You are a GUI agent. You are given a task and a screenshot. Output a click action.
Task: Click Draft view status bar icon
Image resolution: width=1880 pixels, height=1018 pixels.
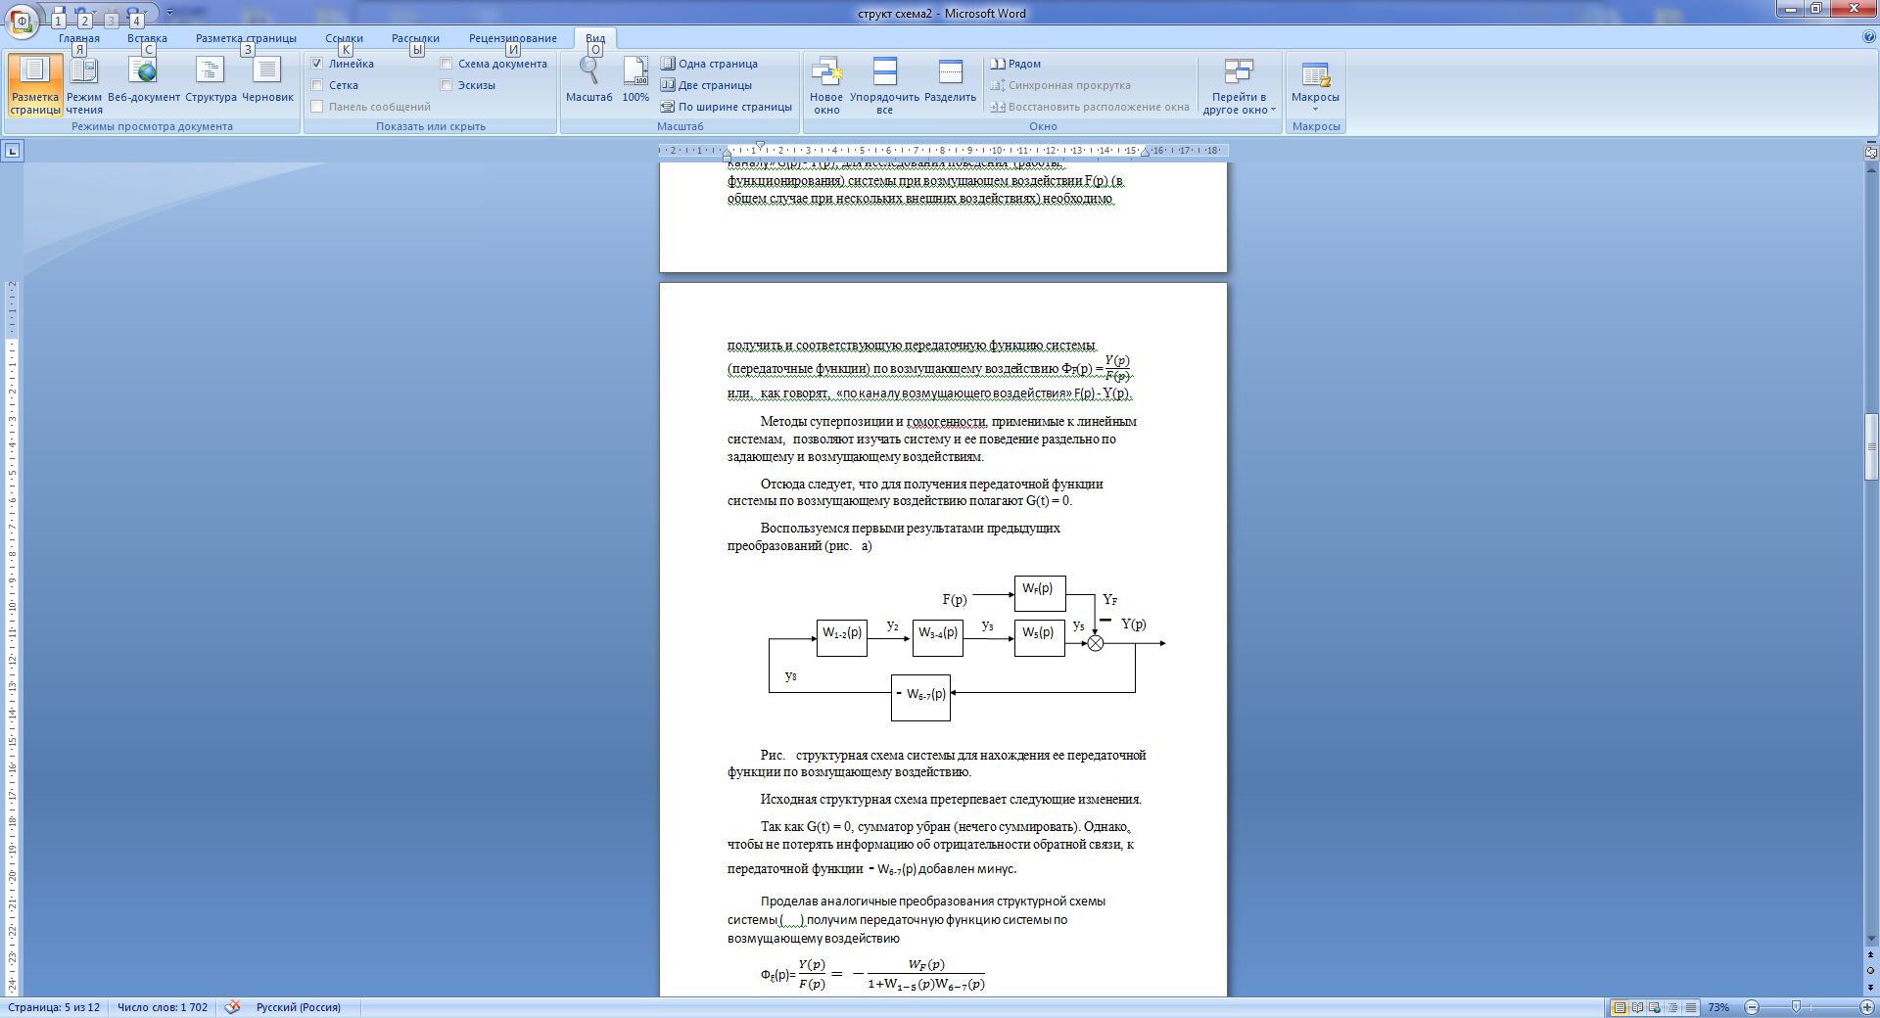1690,1007
